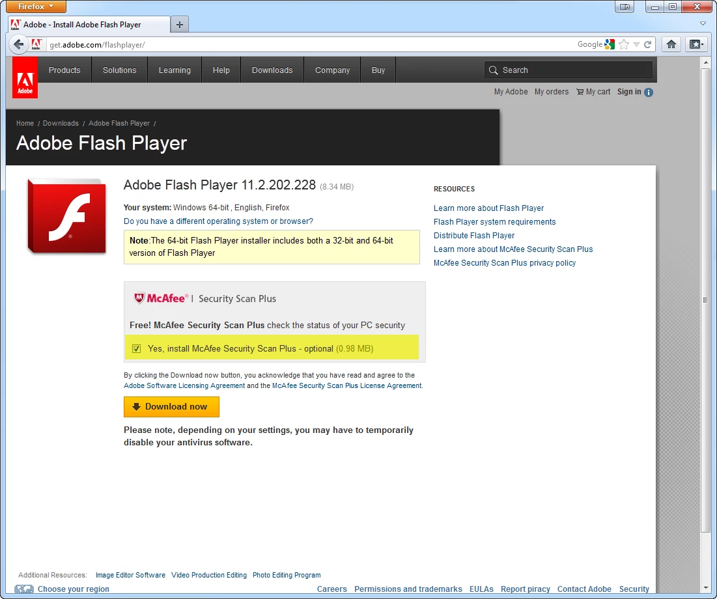Screen dimensions: 717x599
Task: Open a new tab with the plus button
Action: coord(180,25)
